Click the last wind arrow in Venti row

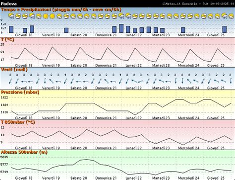click(x=231, y=81)
